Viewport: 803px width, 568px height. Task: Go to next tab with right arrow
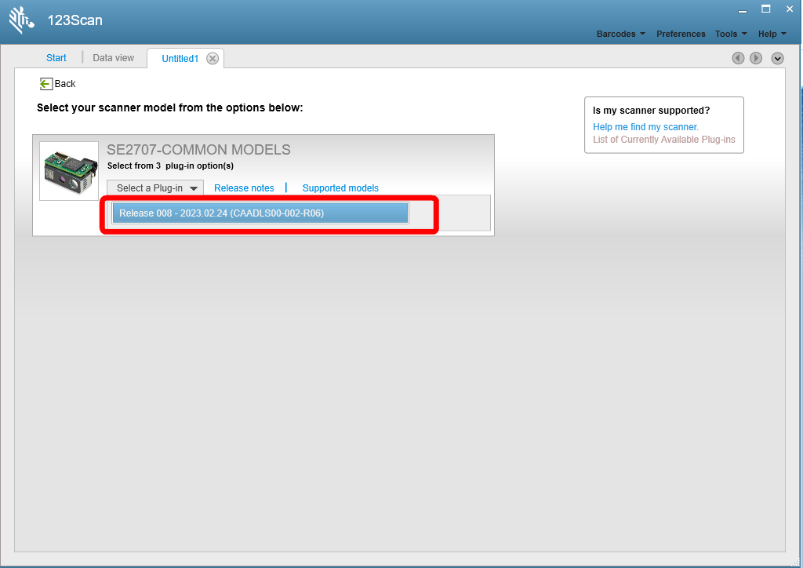click(x=756, y=58)
